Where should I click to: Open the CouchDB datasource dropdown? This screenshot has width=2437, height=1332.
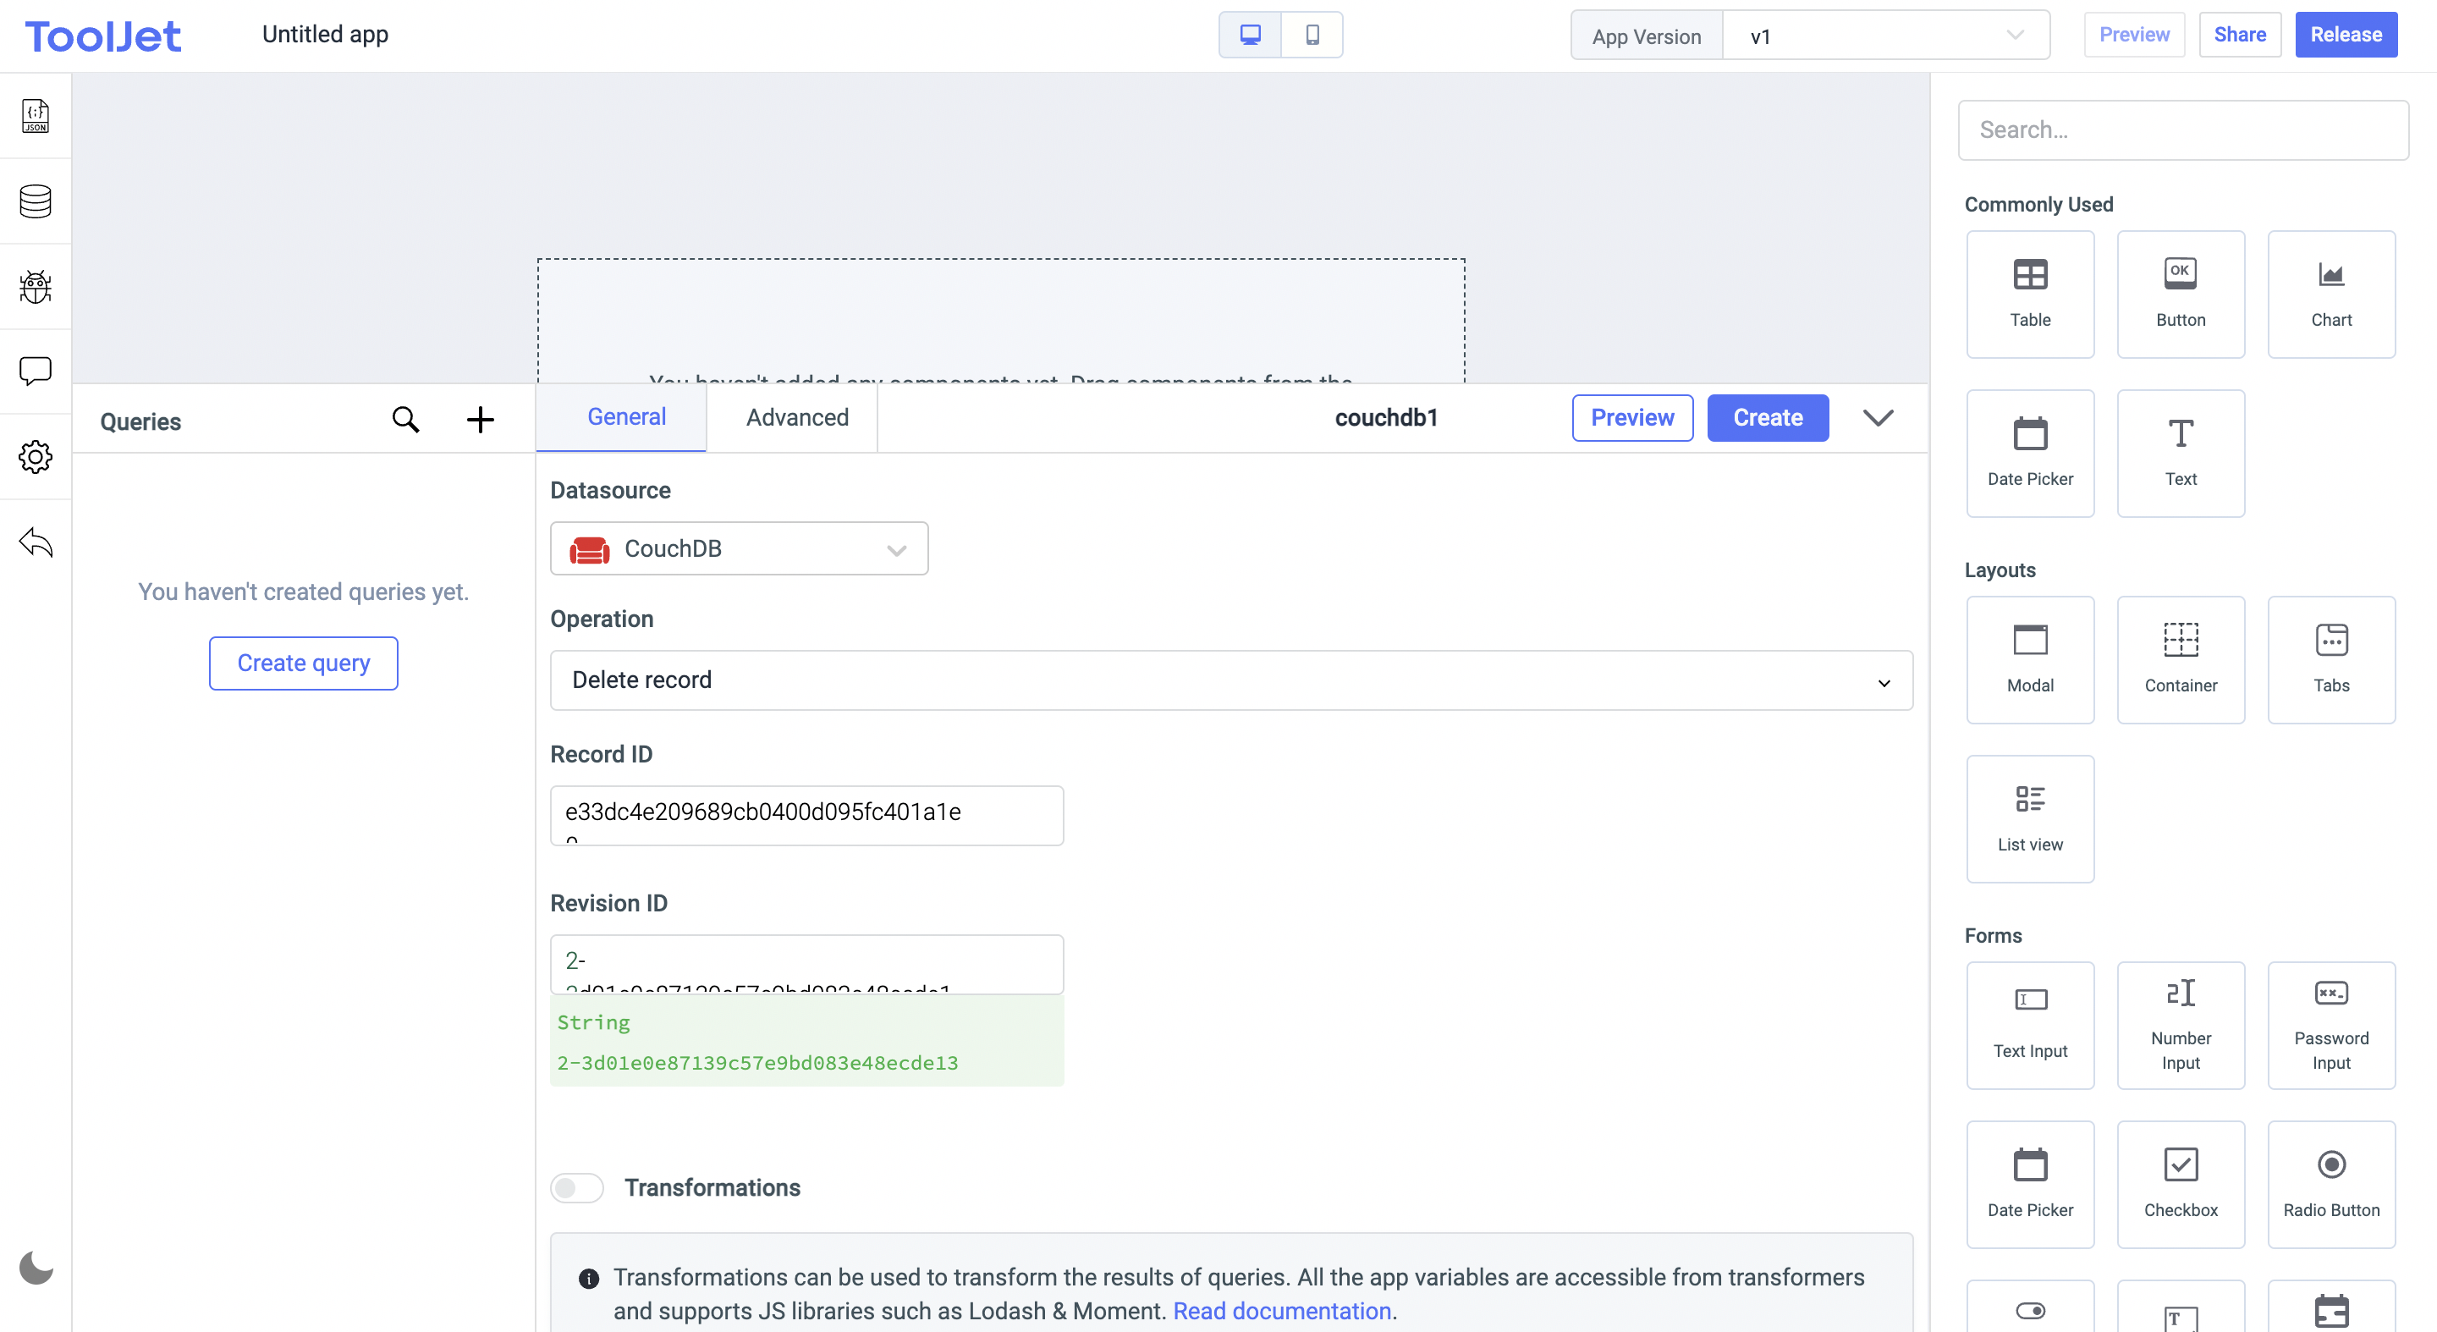(x=739, y=548)
